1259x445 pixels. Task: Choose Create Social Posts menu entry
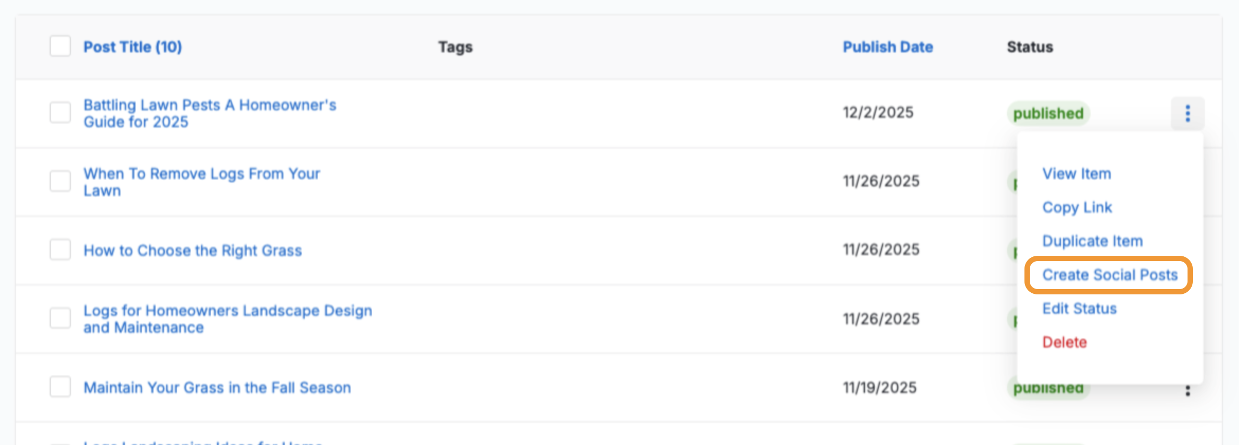pyautogui.click(x=1110, y=275)
